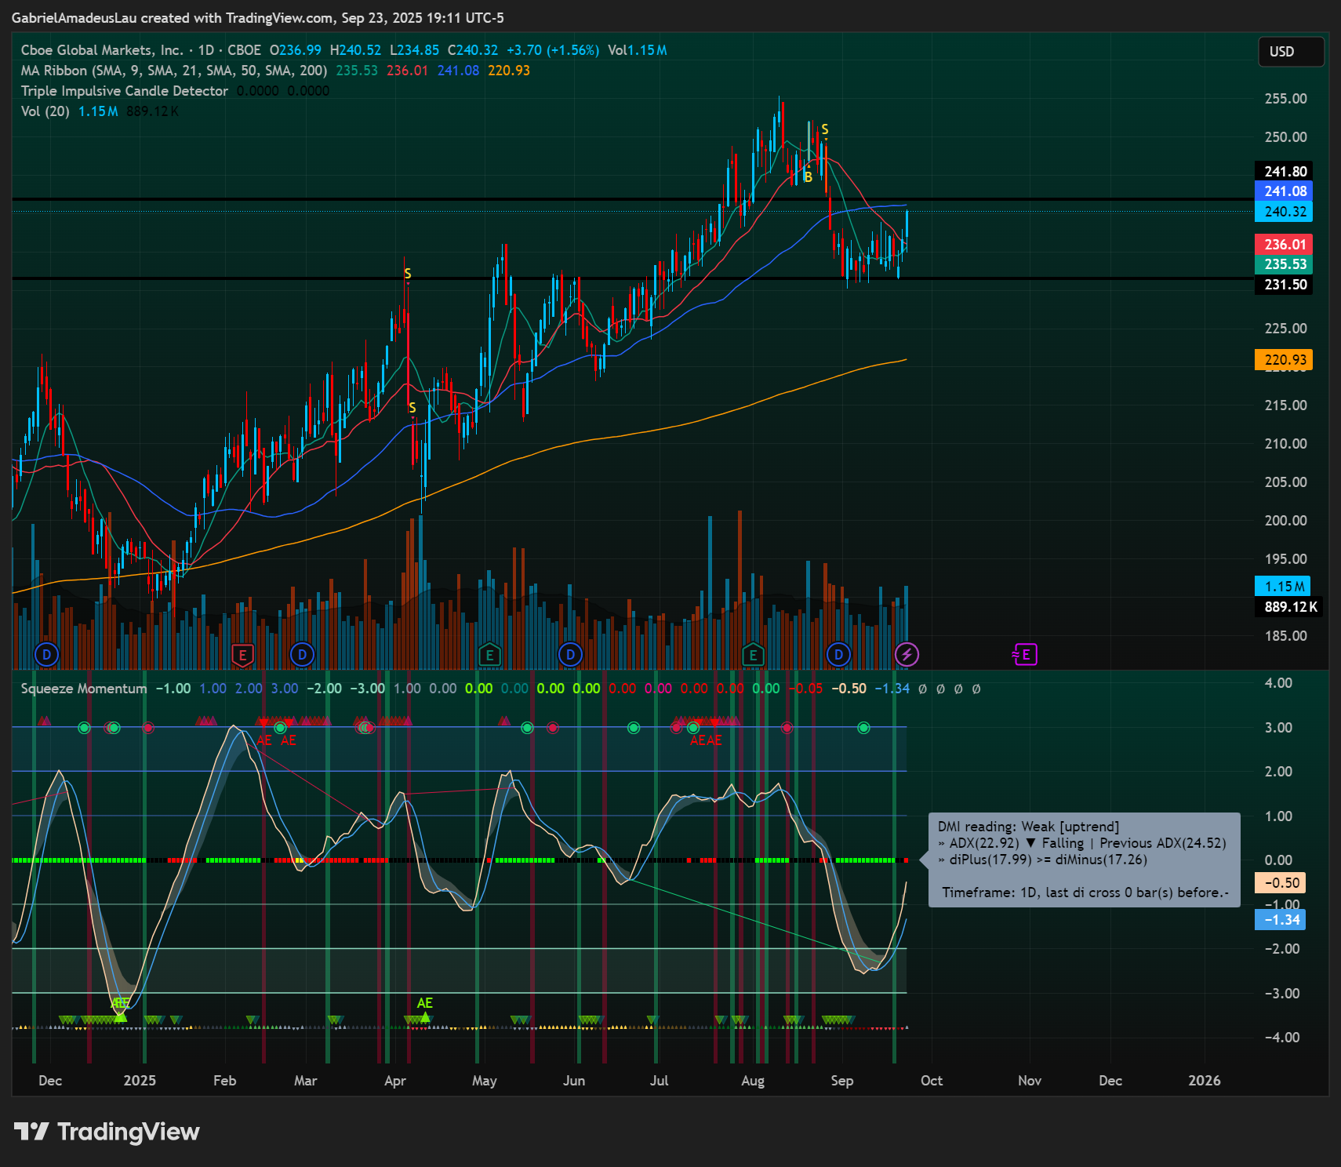Click the orange 220.93 price-axis label

1284,360
